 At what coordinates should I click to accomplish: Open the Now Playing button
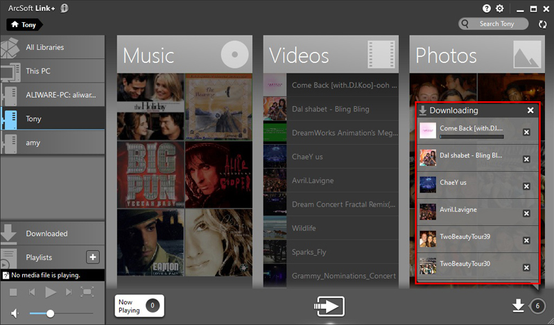[x=139, y=306]
